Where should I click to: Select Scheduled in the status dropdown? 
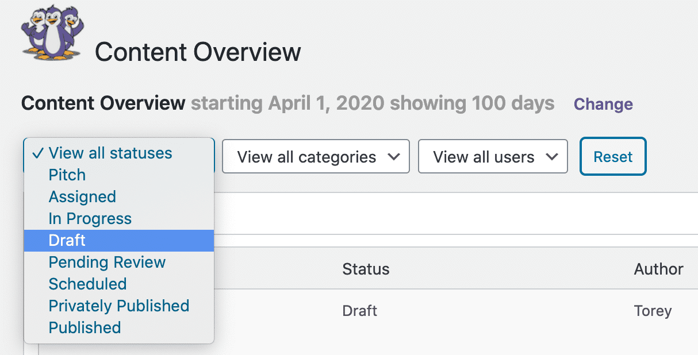(87, 284)
